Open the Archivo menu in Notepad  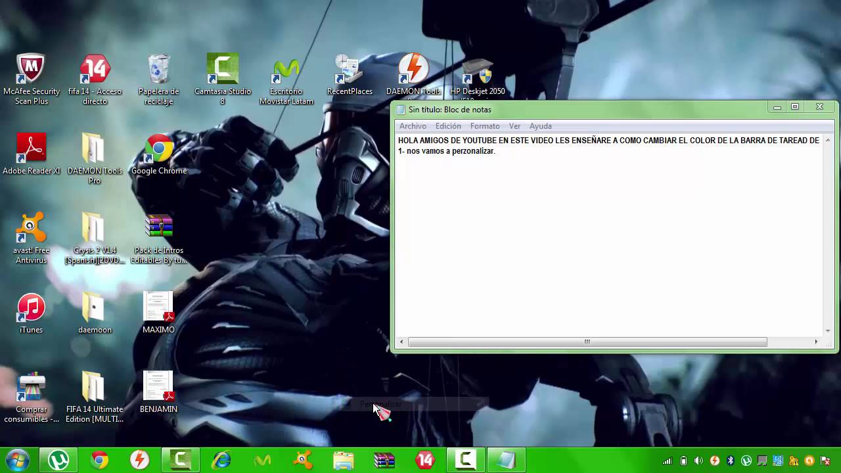tap(413, 126)
